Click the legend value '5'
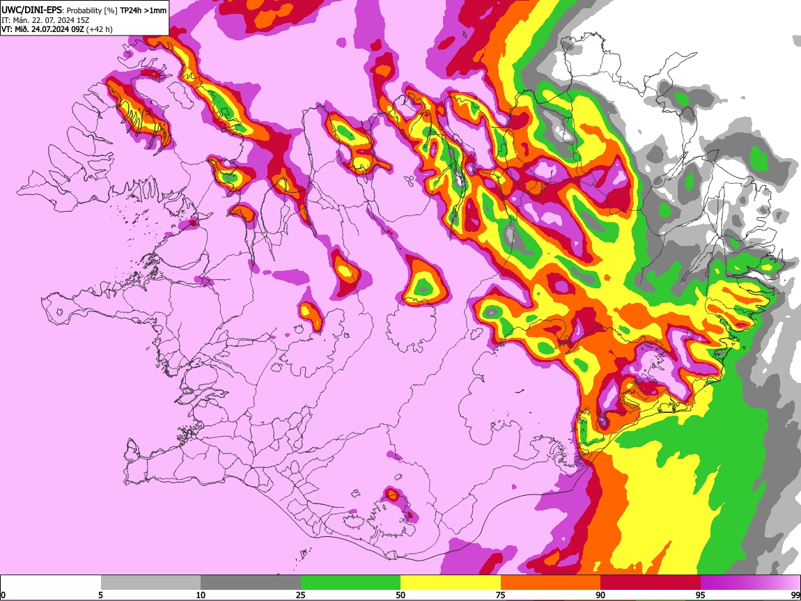The height and width of the screenshot is (601, 801). pos(100,595)
